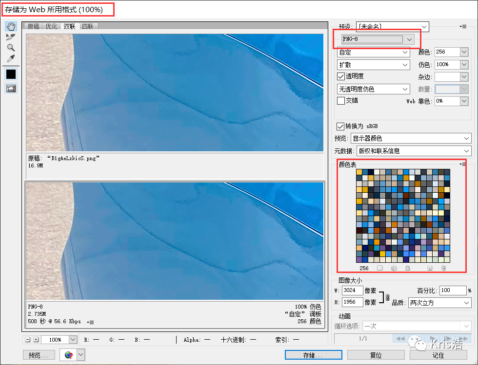The width and height of the screenshot is (478, 365).
Task: Delete selected color from color table
Action: click(x=443, y=268)
